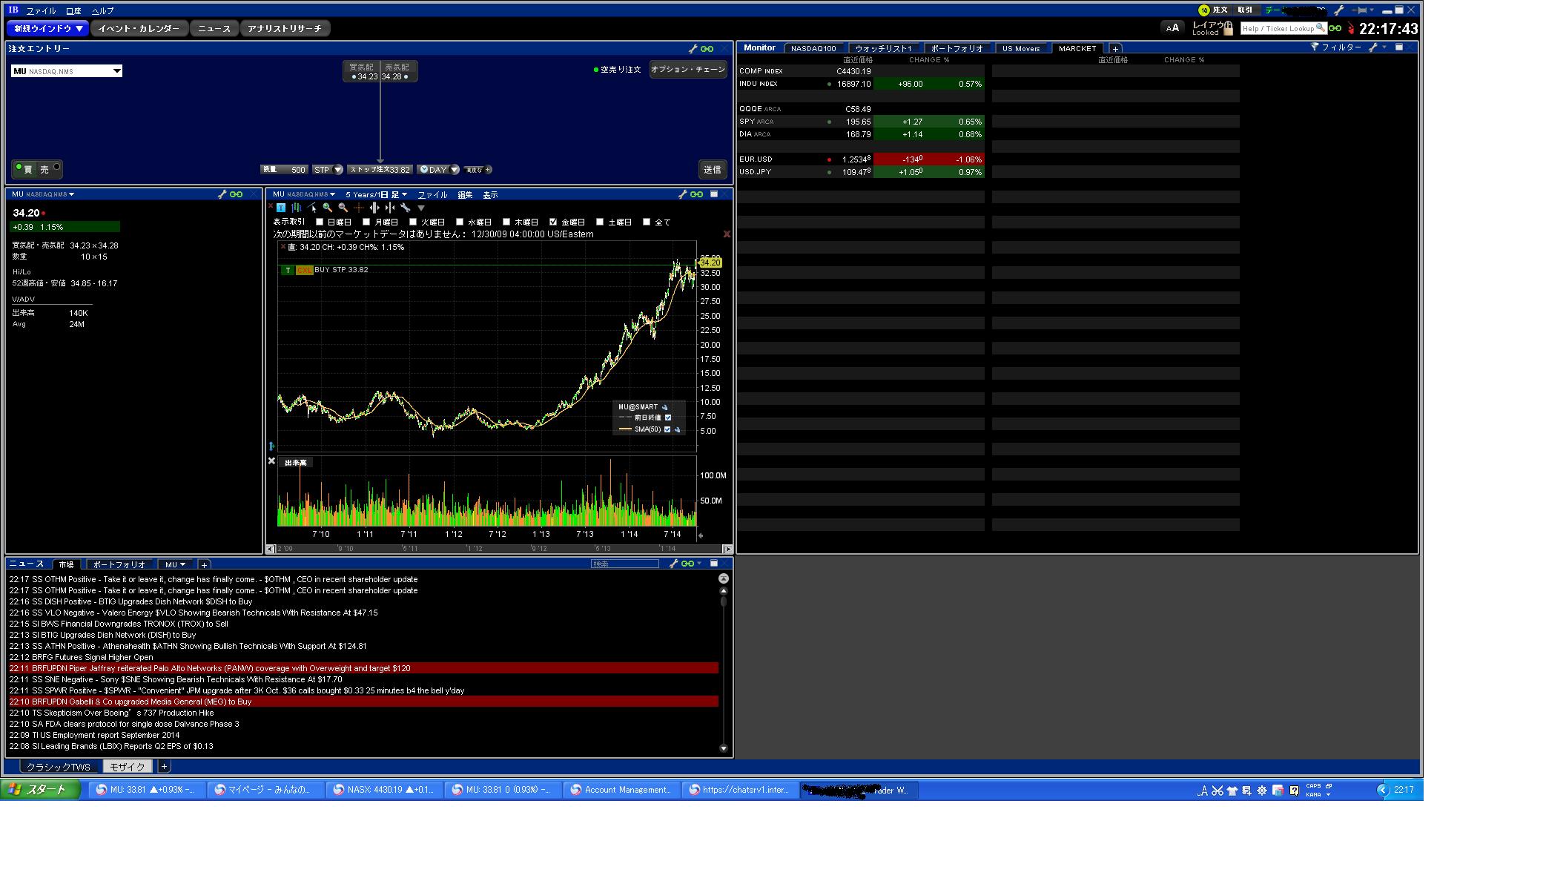Click the 送信 submit order button
Screen dimensions: 1566x881
[x=712, y=170]
